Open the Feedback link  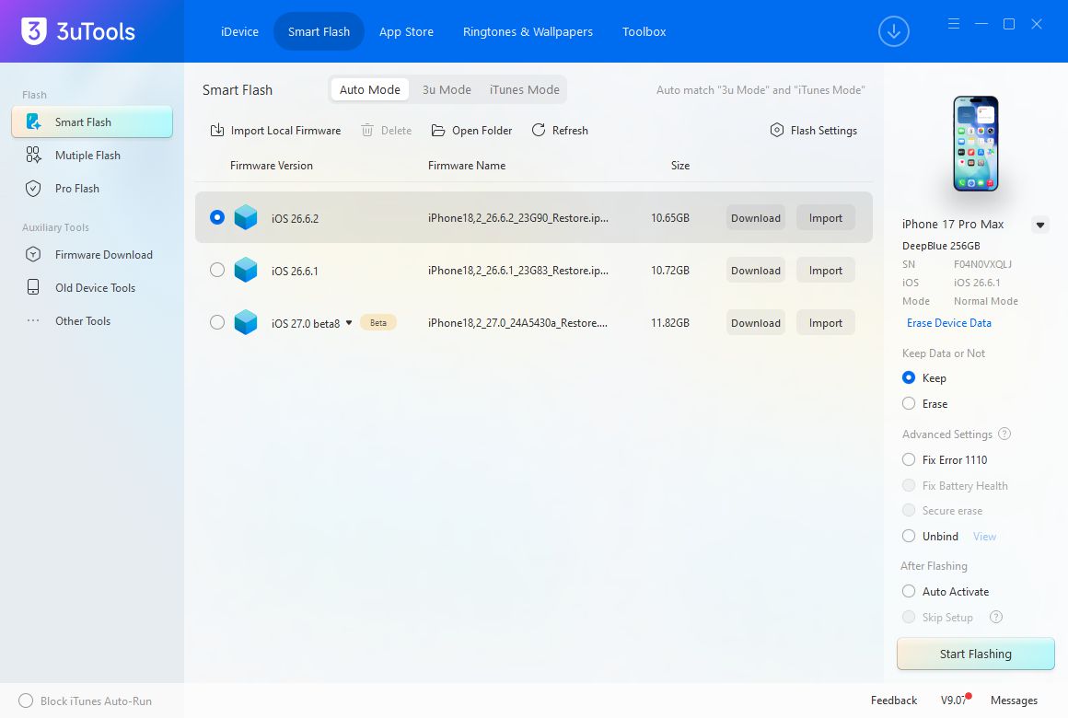tap(894, 701)
